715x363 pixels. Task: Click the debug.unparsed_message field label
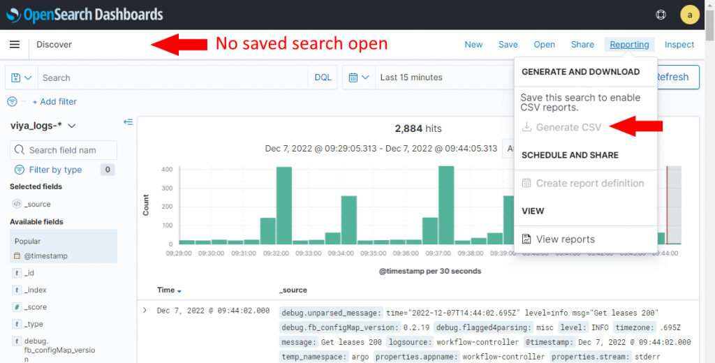click(332, 313)
